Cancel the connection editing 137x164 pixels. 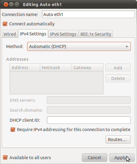[94, 158]
